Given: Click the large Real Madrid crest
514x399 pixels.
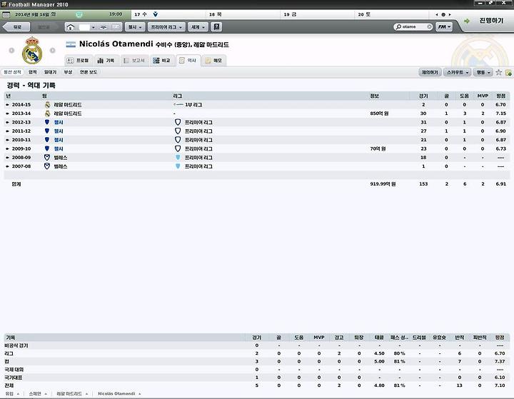Looking at the screenshot, I should click(32, 51).
